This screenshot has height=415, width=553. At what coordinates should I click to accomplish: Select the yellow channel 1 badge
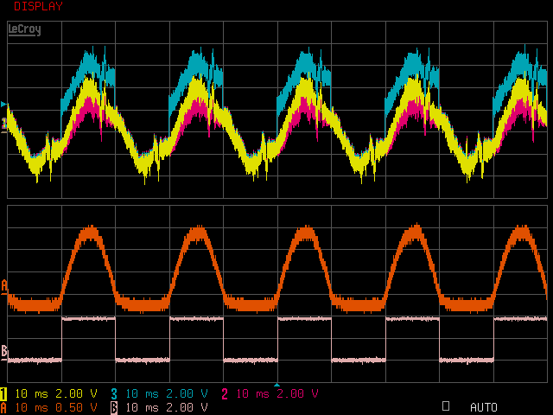point(3,393)
